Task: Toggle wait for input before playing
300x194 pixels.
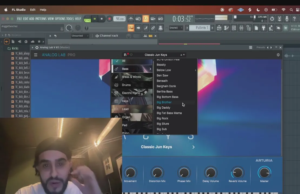Action: point(138,19)
